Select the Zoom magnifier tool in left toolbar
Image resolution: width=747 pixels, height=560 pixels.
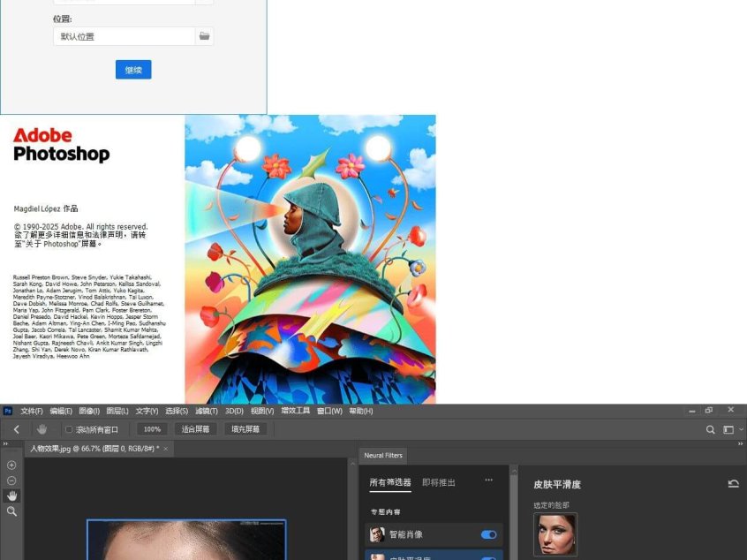(x=11, y=511)
